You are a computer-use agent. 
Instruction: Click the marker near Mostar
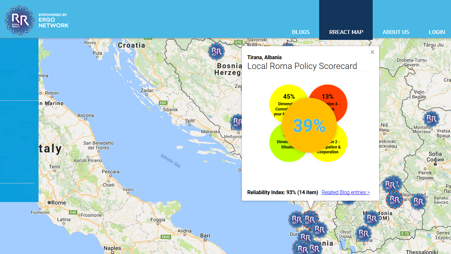pos(237,122)
